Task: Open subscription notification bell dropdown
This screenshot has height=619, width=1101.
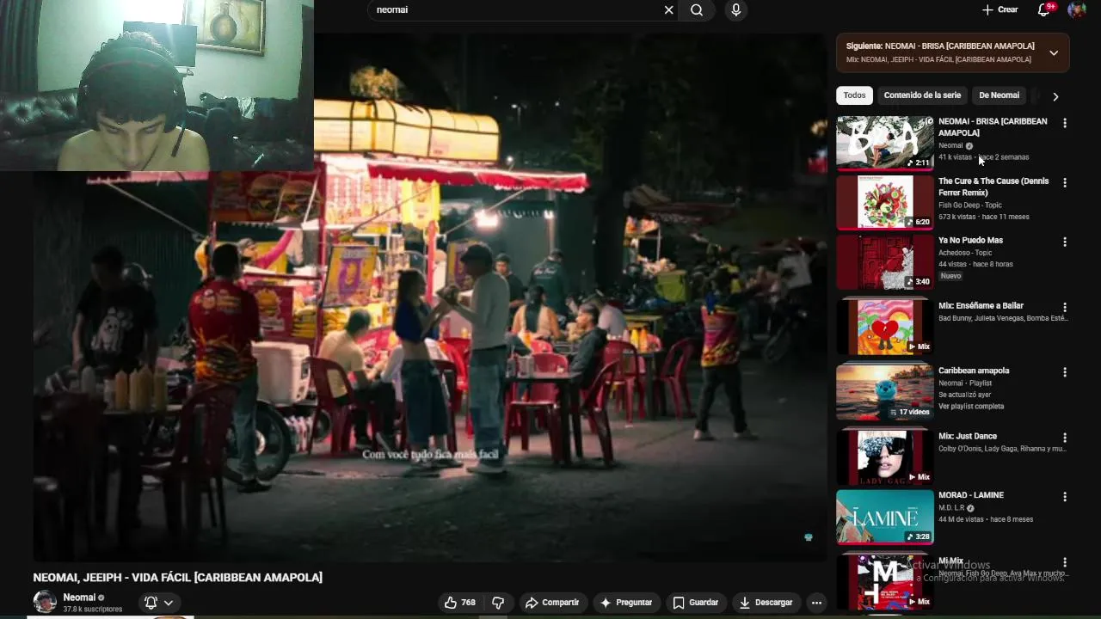Action: click(x=159, y=603)
